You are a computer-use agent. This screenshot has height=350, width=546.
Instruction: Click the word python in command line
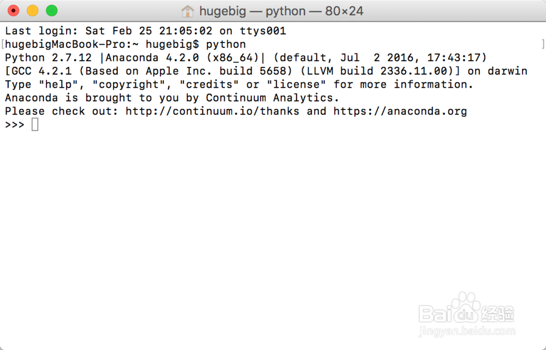226,45
